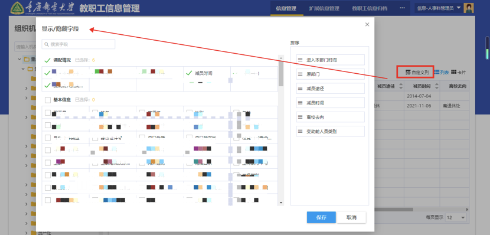Focus the organization search input behind dialog
490x235 pixels.
(25, 47)
